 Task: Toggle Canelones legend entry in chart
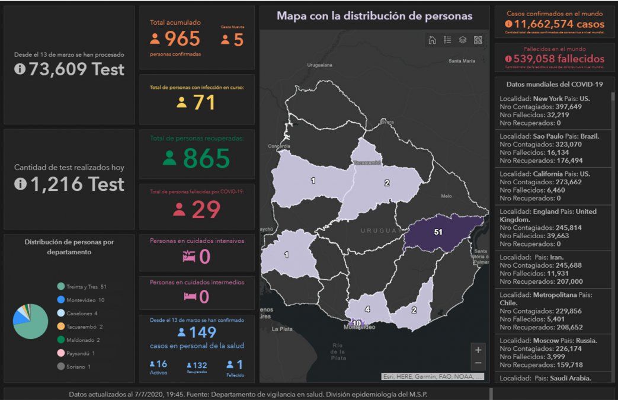(x=82, y=313)
